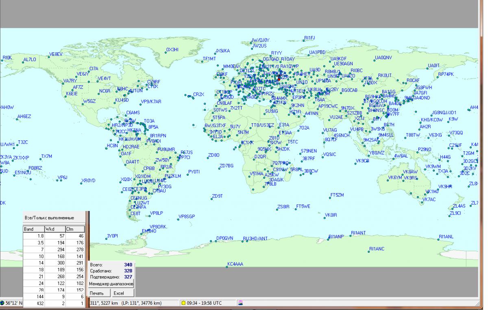488x310 pixels.
Task: Click the ZD9T station marker
Action: [211, 198]
